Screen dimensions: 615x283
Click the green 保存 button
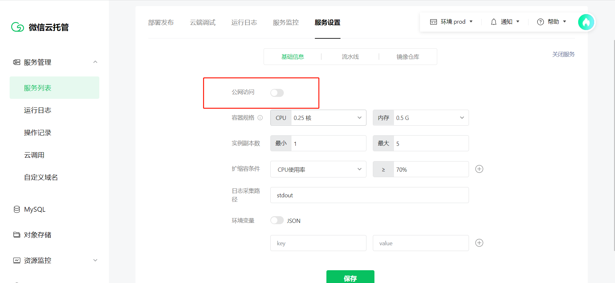tap(350, 277)
